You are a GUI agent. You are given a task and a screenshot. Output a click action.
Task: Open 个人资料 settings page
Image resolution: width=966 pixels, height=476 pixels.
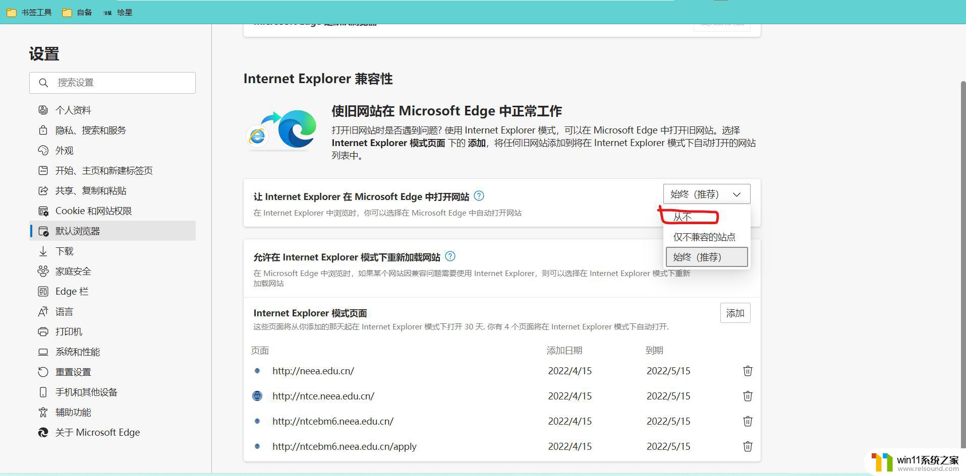[112, 110]
